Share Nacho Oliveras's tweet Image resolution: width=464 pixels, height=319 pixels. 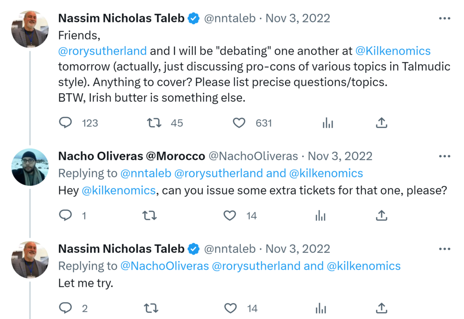[x=382, y=216]
